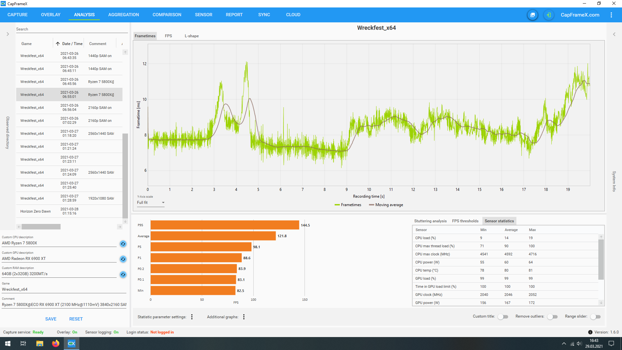Open the top-right three-dot options menu
The height and width of the screenshot is (350, 622).
(611, 15)
